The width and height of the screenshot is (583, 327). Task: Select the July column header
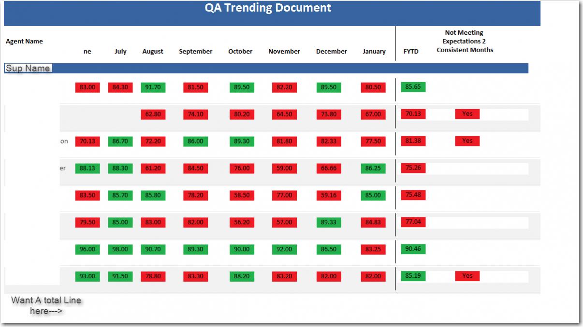click(x=120, y=51)
